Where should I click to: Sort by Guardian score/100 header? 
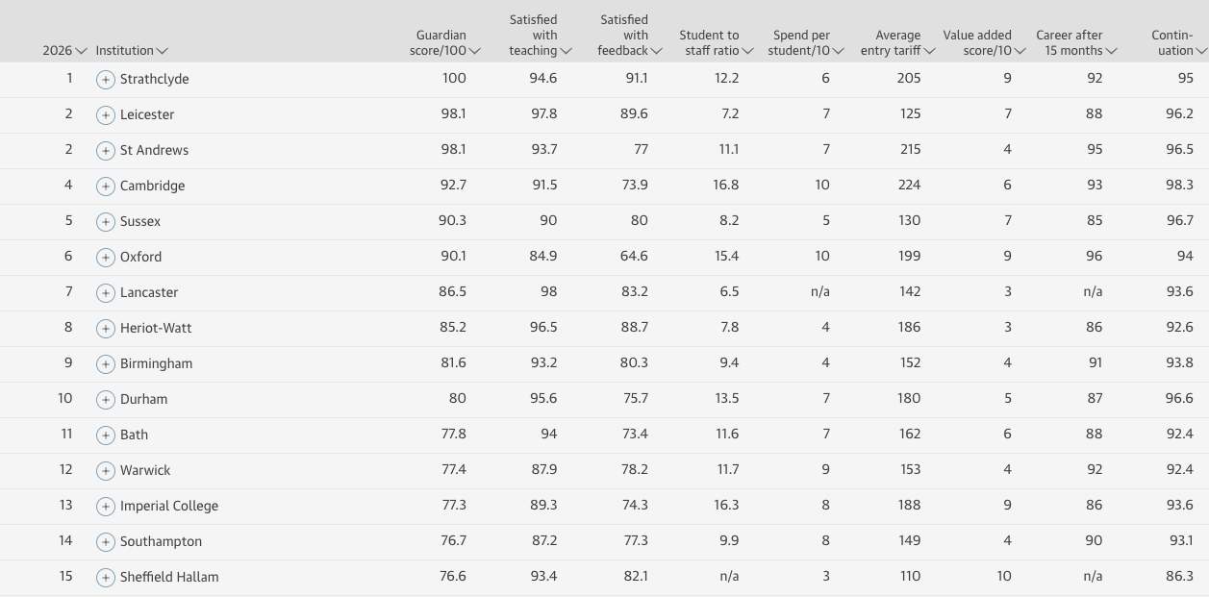click(447, 43)
